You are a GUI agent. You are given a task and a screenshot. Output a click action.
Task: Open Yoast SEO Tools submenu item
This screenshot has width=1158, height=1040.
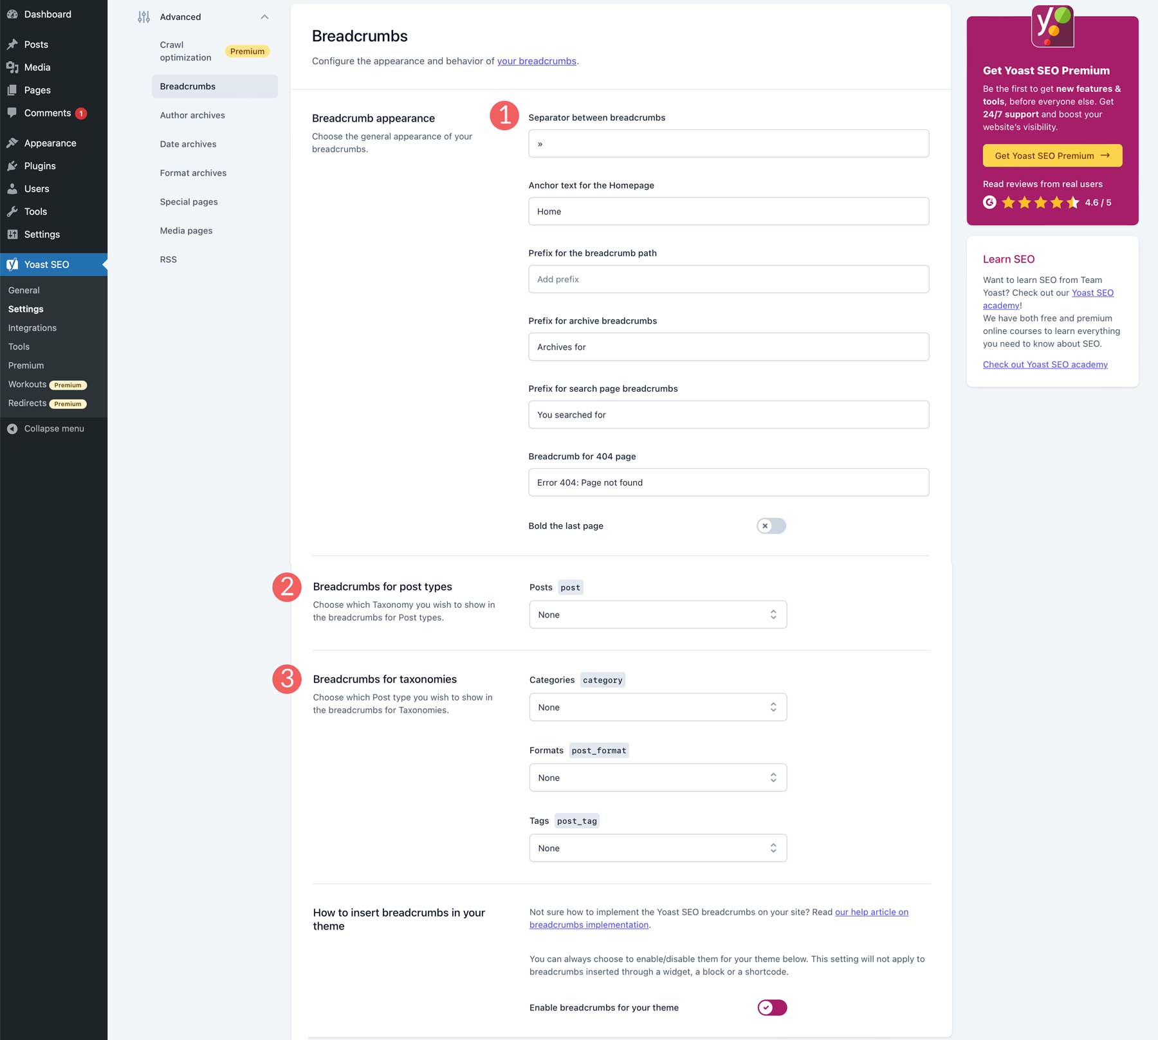(19, 347)
